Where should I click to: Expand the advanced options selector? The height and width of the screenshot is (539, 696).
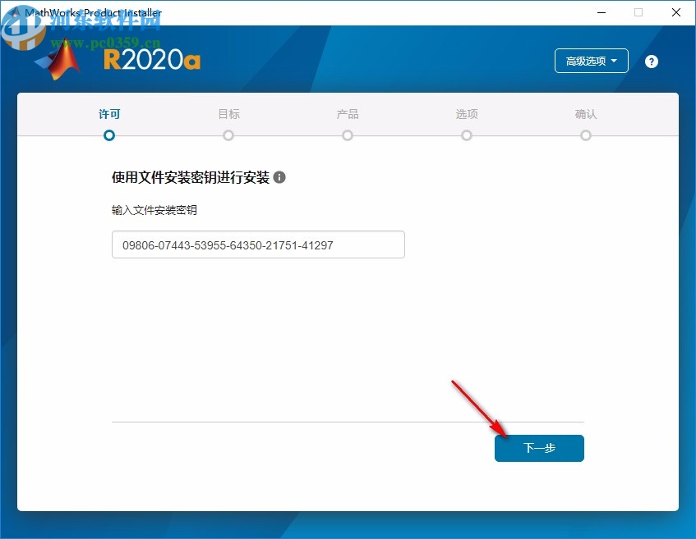coord(591,61)
